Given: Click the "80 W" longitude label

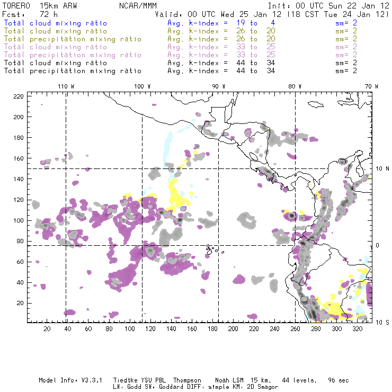Looking at the screenshot, I should (295, 86).
